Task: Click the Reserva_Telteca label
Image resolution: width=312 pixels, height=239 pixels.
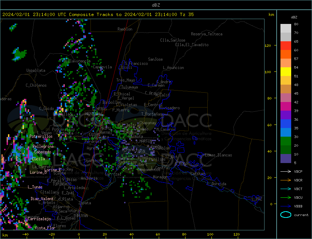Action: (207, 34)
